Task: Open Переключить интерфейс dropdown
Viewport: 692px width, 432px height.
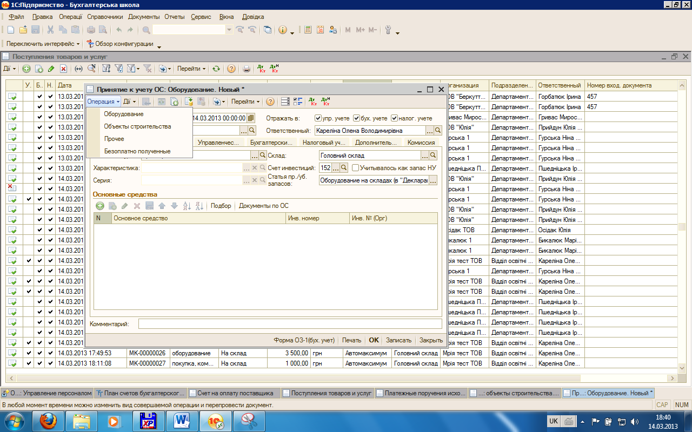Action: (43, 44)
